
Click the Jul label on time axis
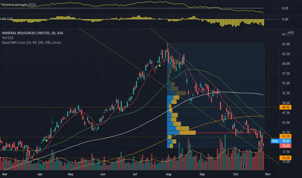point(134,174)
